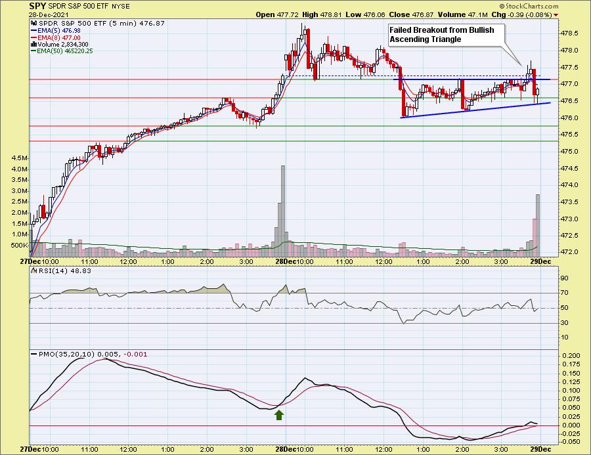Click the 4.5M volume axis label

[x=20, y=158]
